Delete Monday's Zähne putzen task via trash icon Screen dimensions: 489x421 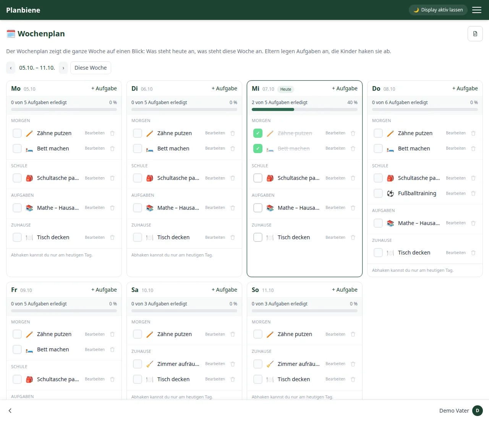(x=112, y=133)
